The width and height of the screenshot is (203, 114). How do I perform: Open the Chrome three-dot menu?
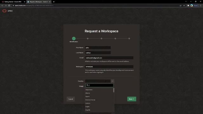201,5
